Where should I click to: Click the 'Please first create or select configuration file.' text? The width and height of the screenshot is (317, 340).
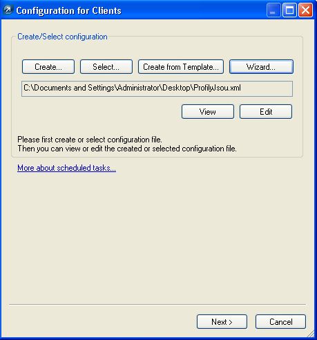90,140
